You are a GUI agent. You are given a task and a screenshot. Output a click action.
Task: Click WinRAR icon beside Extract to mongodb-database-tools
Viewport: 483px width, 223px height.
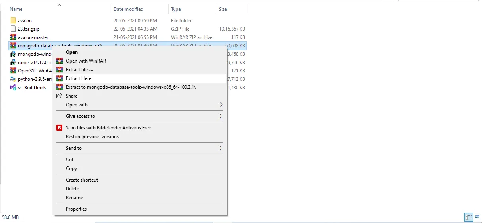coord(59,87)
